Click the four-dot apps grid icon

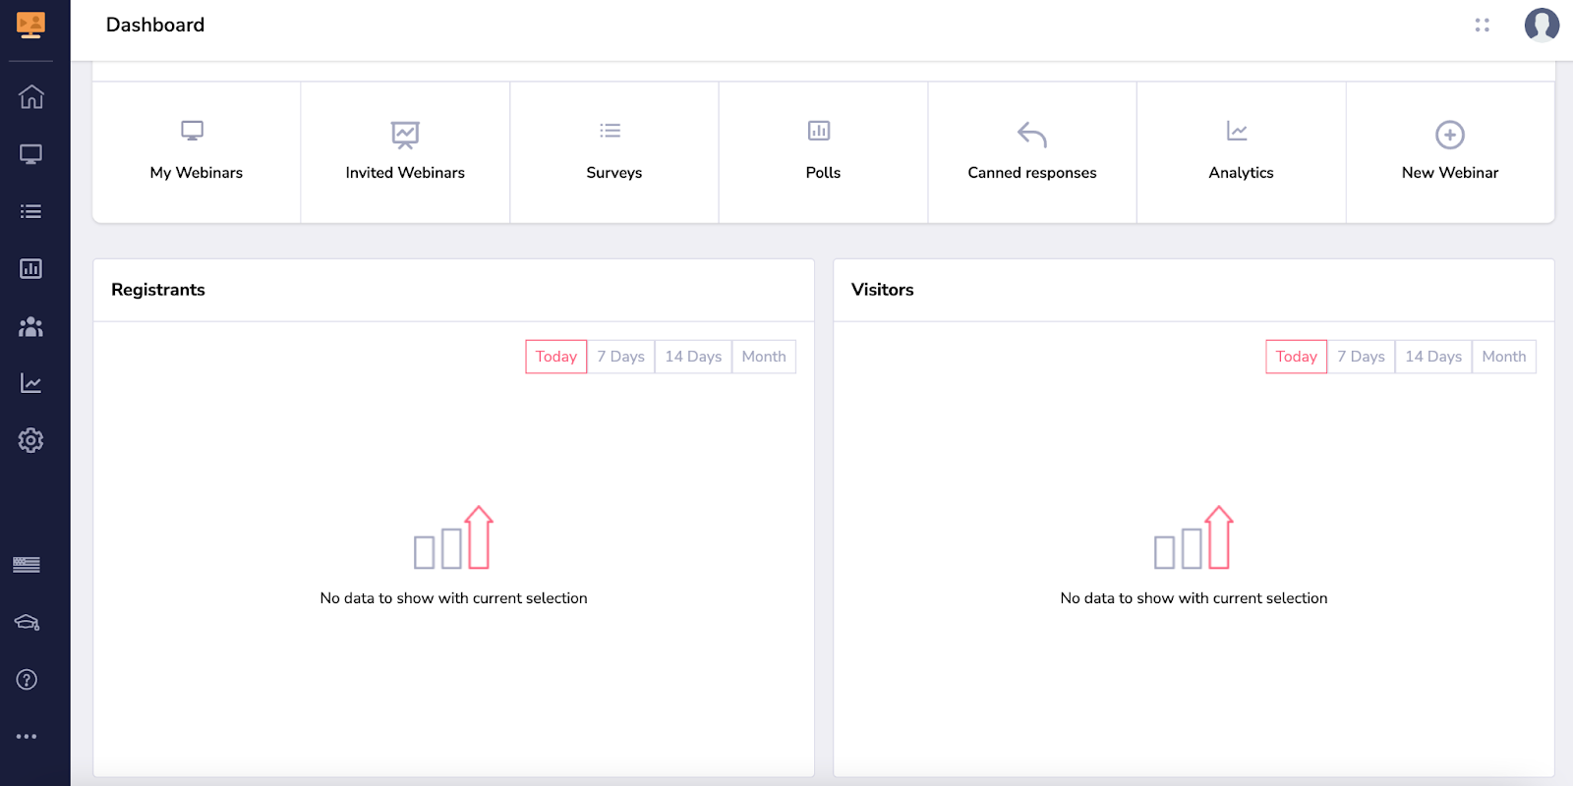coord(1482,26)
